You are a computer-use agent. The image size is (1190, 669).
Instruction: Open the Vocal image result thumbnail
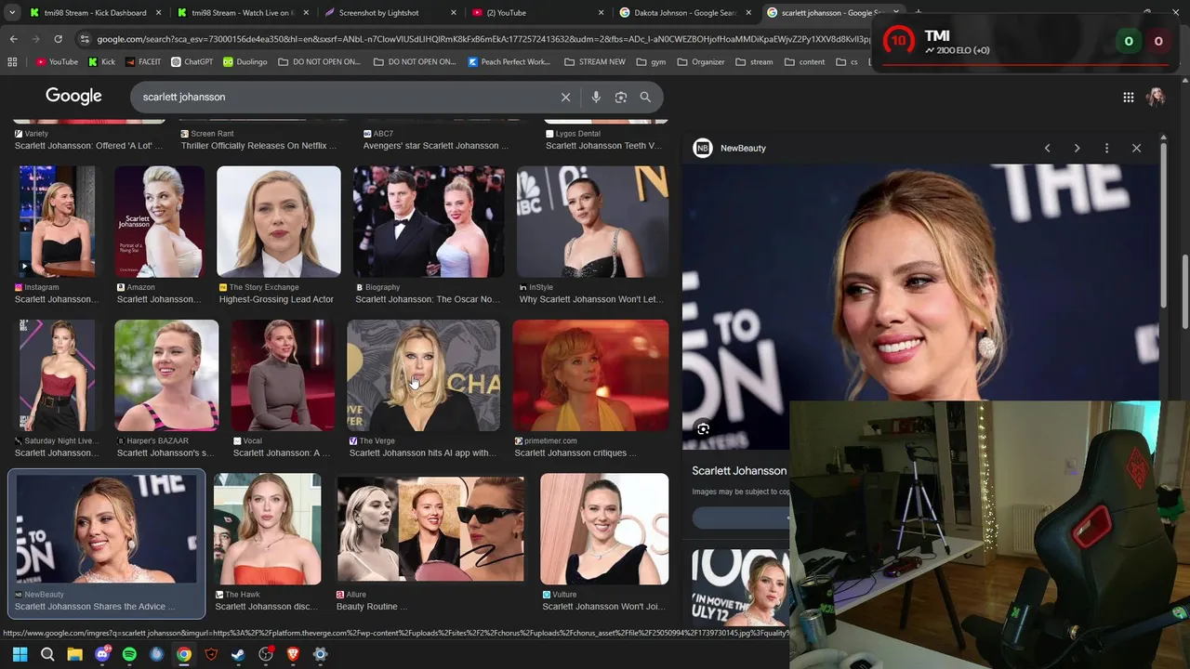(x=283, y=375)
